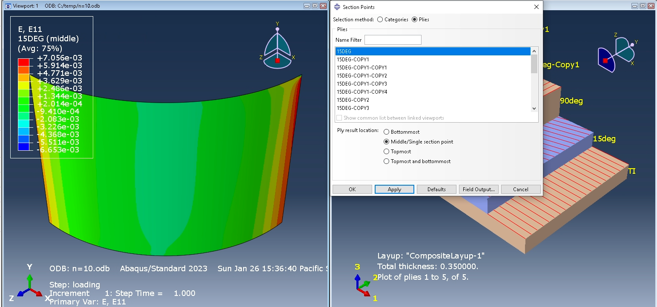Image resolution: width=657 pixels, height=307 pixels.
Task: Check Show common list between linked viewports
Action: [339, 118]
